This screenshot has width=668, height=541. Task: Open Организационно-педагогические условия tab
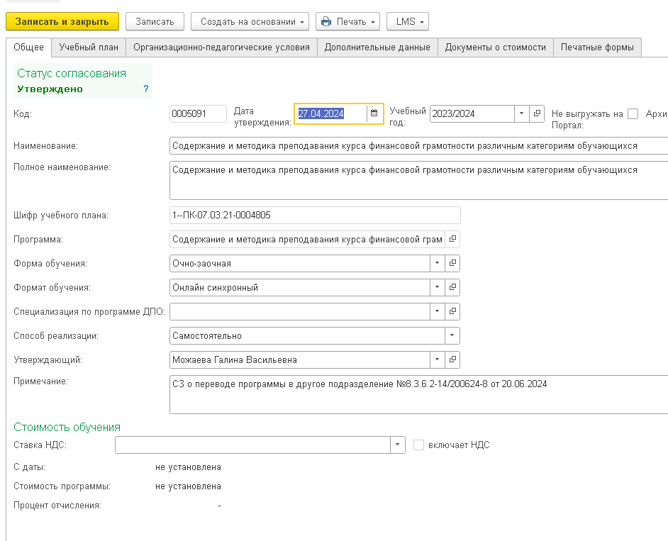[221, 48]
